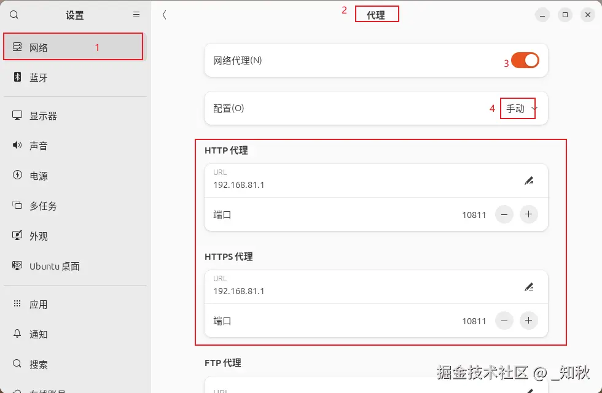602x393 pixels.
Task: Go back with the left chevron
Action: tap(165, 15)
